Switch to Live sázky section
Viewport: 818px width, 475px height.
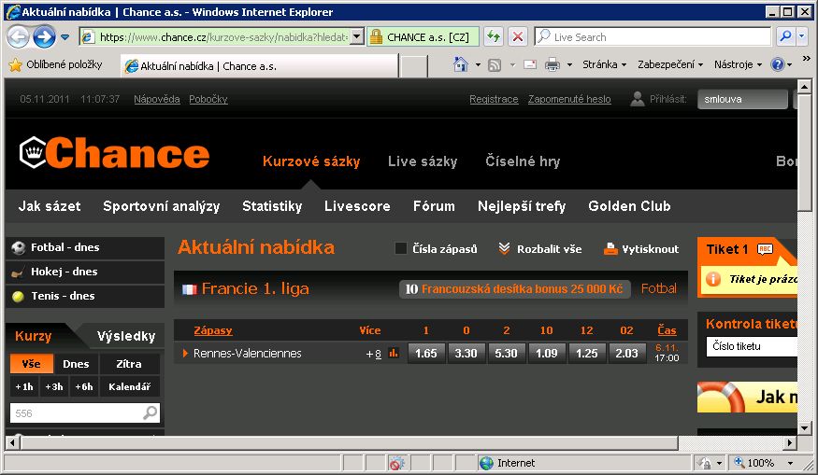coord(423,161)
